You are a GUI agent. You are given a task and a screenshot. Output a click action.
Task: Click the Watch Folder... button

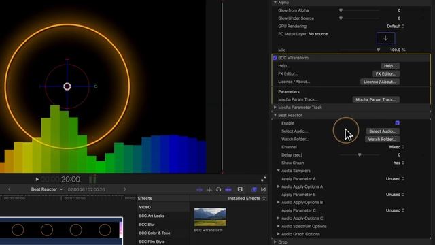(382, 139)
